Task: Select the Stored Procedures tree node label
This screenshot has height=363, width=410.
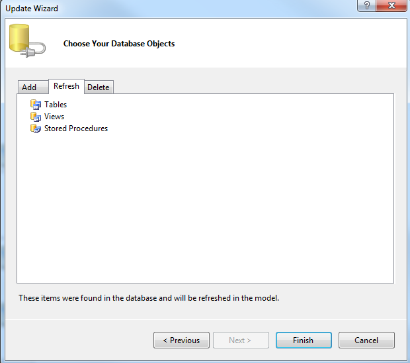Action: coord(76,129)
